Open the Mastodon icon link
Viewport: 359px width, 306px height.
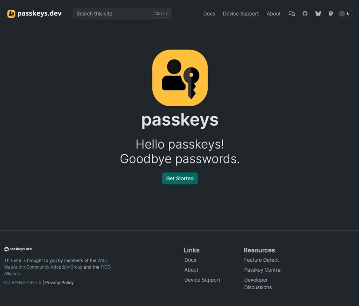tap(331, 14)
